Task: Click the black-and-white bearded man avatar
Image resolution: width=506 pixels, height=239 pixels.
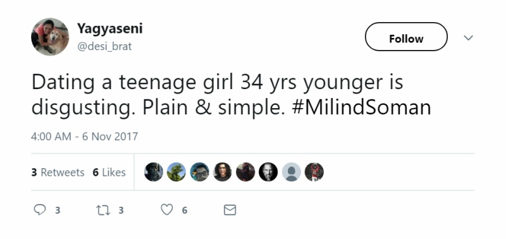Action: (x=268, y=172)
